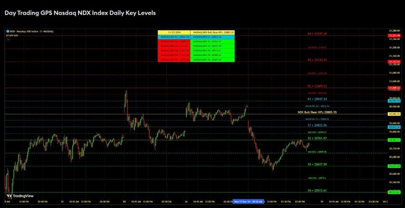Click the NDX Bull/Bear KPL:20885.55 chart label
The image size is (405, 208).
[x=317, y=113]
